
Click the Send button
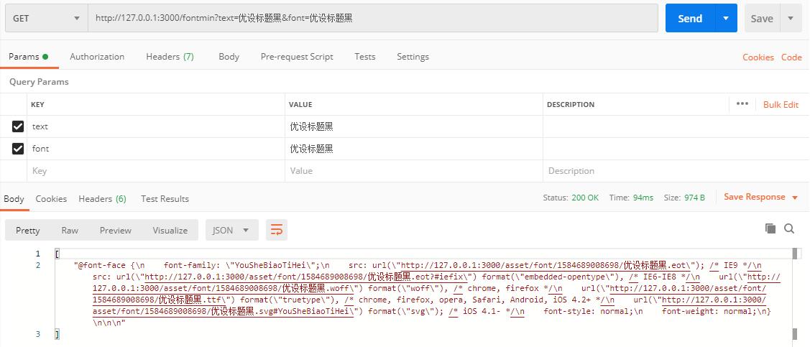[x=689, y=19]
